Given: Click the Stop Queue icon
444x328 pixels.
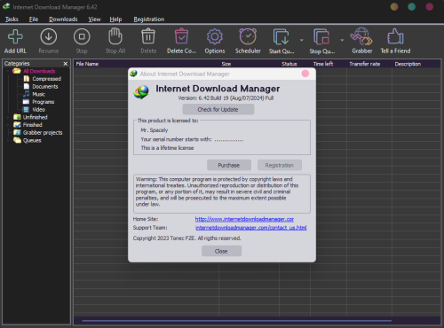Looking at the screenshot, I should [x=321, y=37].
